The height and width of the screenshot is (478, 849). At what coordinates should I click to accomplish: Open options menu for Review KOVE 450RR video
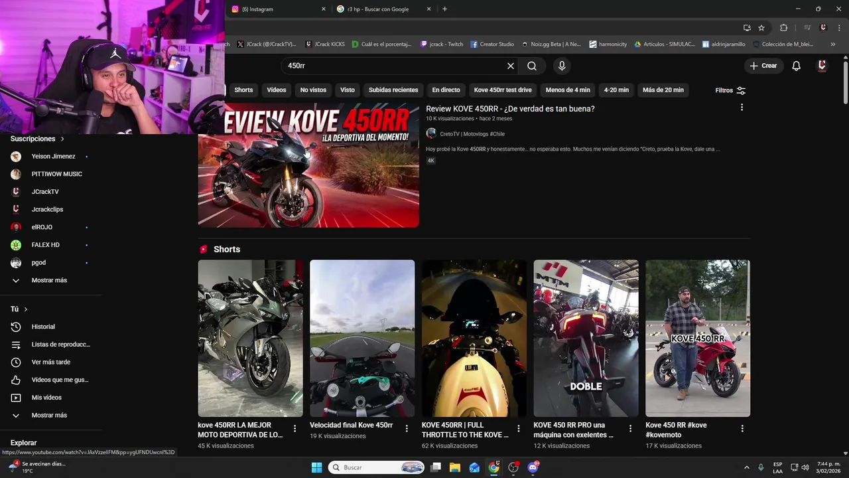click(742, 108)
